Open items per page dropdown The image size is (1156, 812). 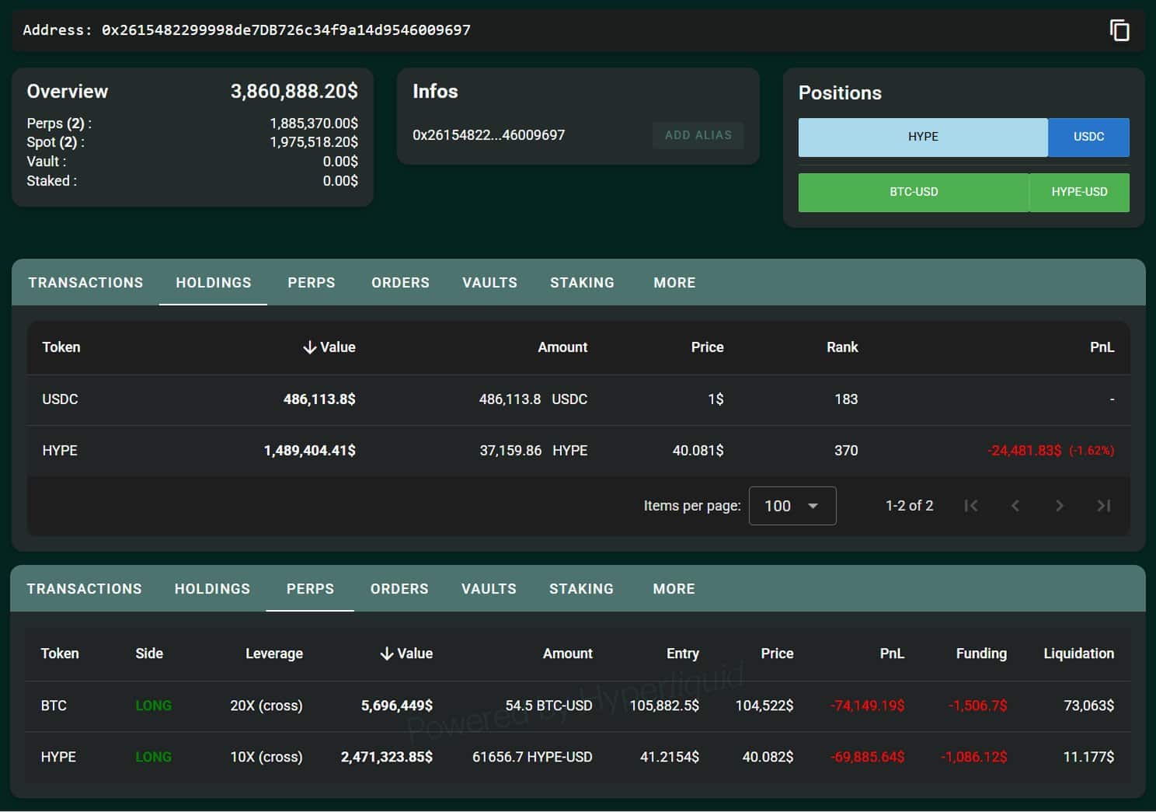[x=792, y=506]
